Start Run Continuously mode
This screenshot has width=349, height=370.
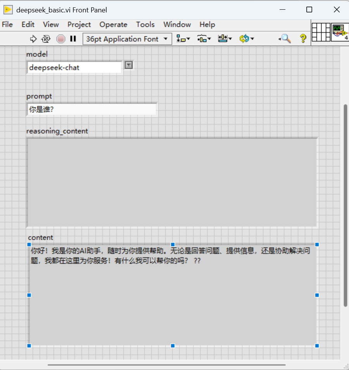(46, 39)
